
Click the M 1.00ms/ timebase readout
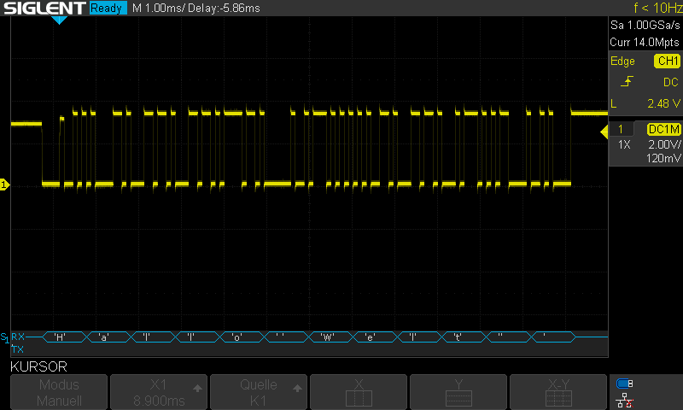point(158,8)
